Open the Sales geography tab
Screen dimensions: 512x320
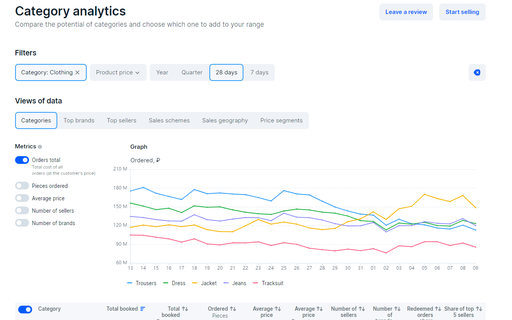(x=225, y=120)
